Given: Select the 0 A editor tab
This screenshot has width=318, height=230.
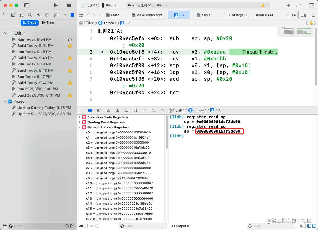Looking at the screenshot, I should click(x=179, y=15).
